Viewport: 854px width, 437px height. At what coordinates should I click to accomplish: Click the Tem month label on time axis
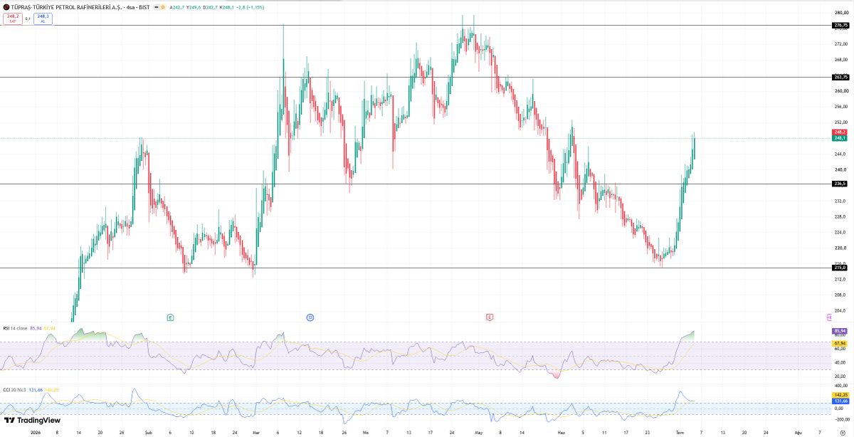point(680,432)
